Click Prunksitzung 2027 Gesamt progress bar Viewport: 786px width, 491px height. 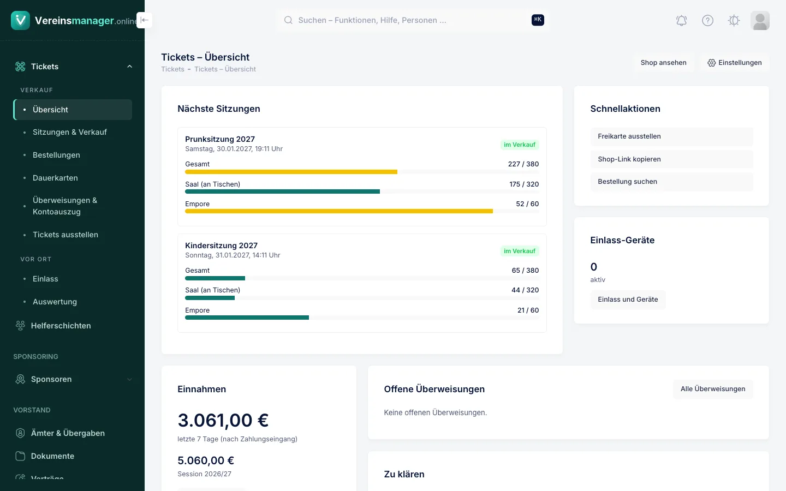(x=362, y=172)
